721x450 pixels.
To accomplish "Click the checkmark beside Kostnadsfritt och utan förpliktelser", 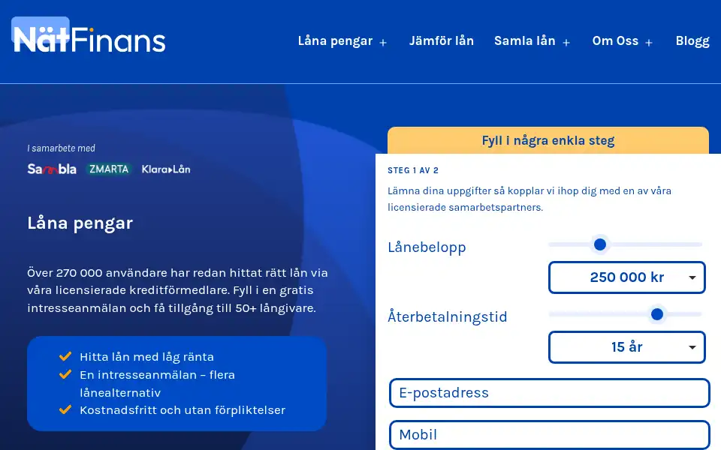I will pyautogui.click(x=65, y=409).
